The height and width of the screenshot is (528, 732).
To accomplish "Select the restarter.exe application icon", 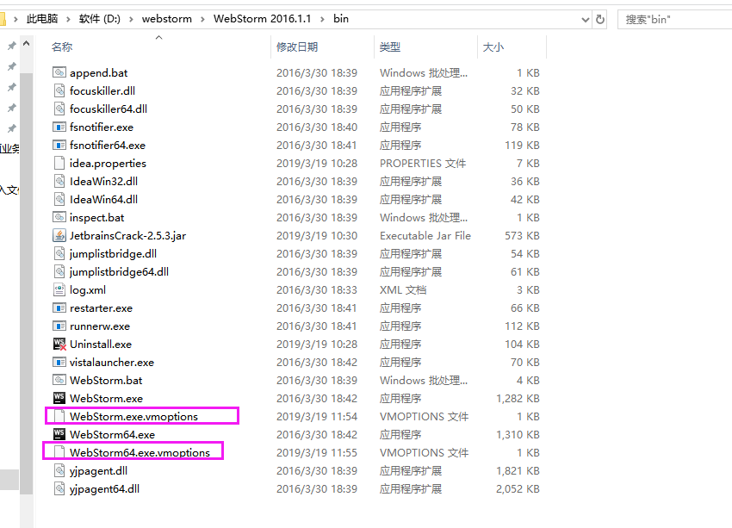I will (x=59, y=308).
